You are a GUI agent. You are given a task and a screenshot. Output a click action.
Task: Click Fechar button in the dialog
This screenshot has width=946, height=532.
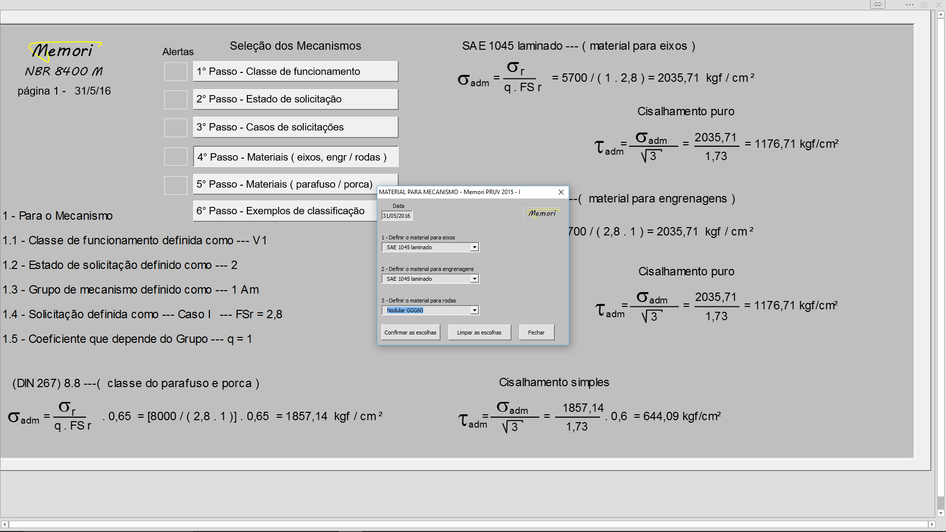tap(537, 332)
